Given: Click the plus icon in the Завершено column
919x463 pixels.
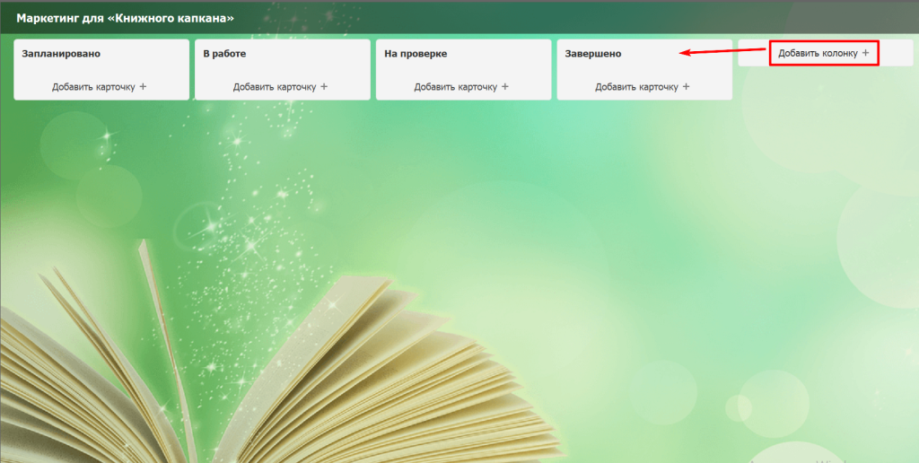Looking at the screenshot, I should coord(686,87).
